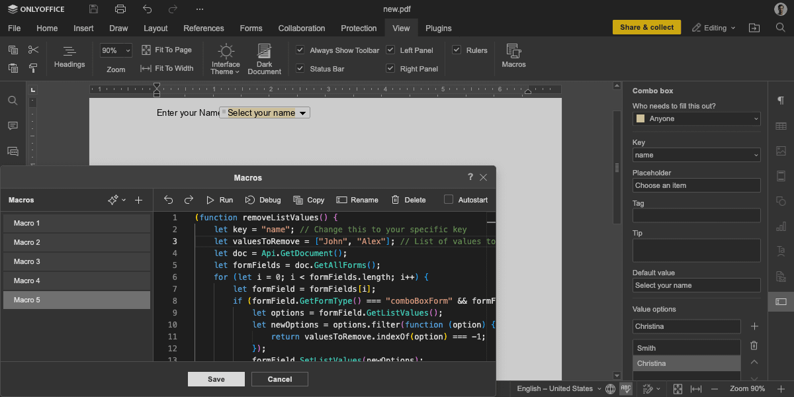Click the Undo arrow in the title bar
Image resolution: width=794 pixels, height=397 pixels.
click(147, 9)
